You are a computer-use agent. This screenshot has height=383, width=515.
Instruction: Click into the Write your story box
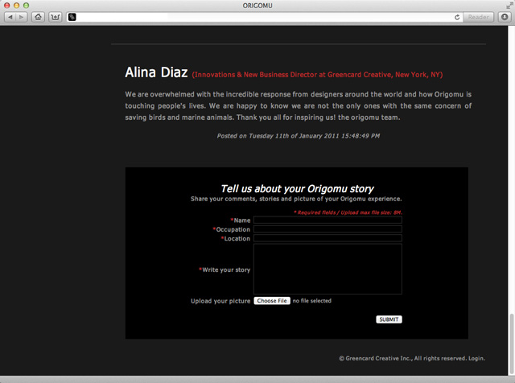pyautogui.click(x=328, y=269)
